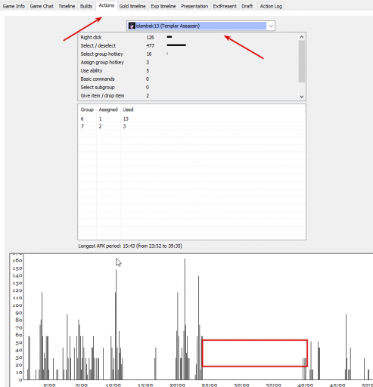This screenshot has width=373, height=387.
Task: Open the player selection dropdown arrow
Action: pos(271,26)
